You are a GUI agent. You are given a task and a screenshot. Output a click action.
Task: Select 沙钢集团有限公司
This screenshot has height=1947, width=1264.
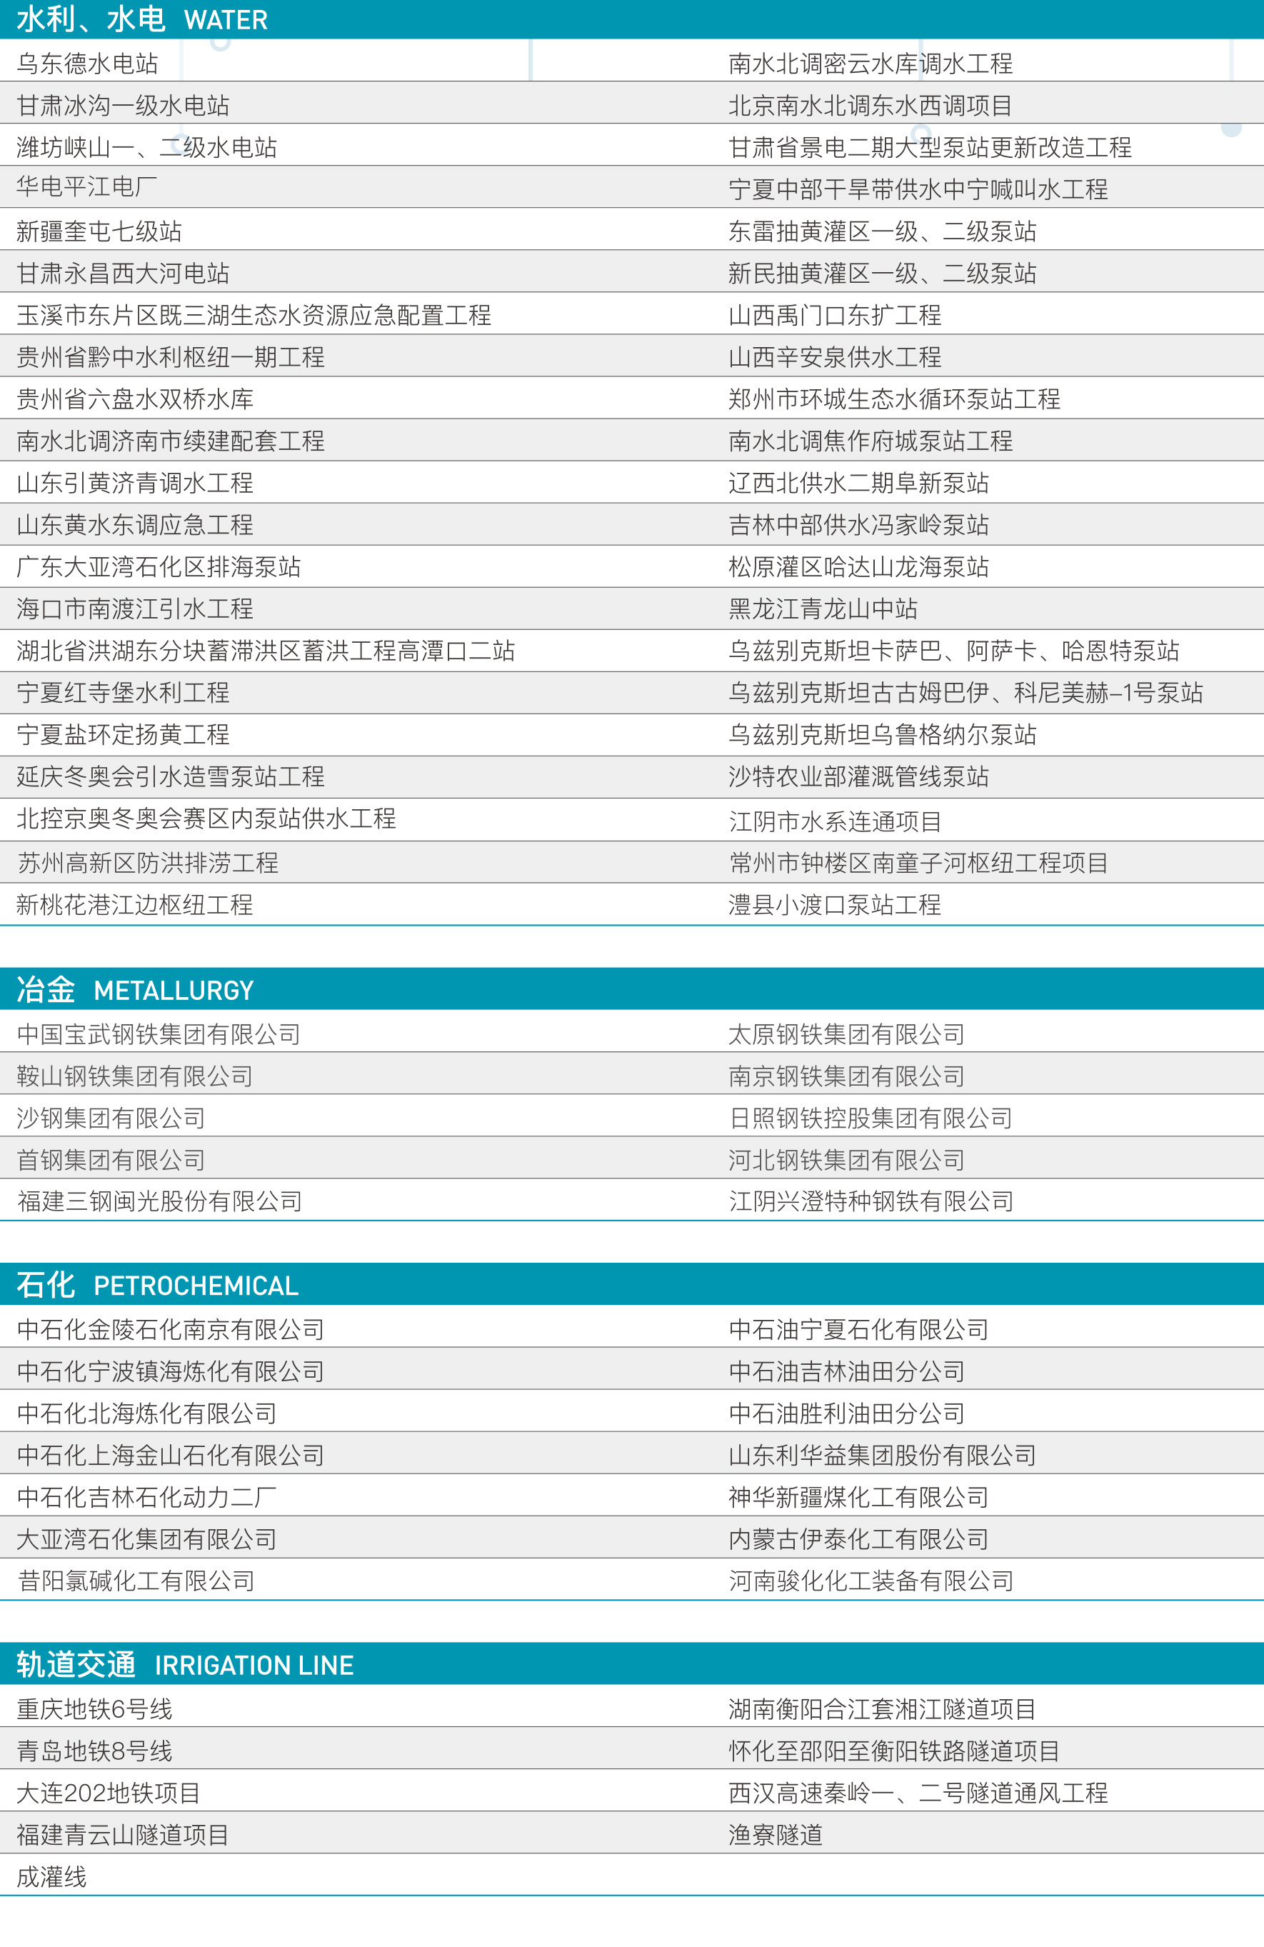[111, 1118]
